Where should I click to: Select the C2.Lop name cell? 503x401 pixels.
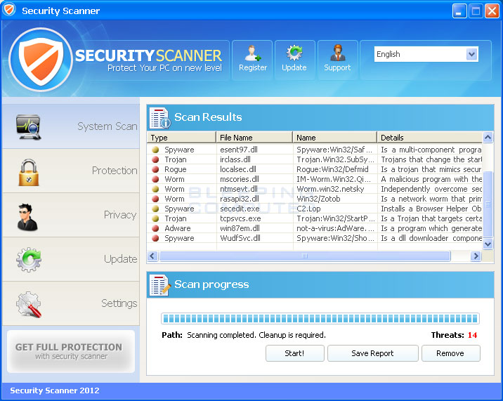[335, 209]
